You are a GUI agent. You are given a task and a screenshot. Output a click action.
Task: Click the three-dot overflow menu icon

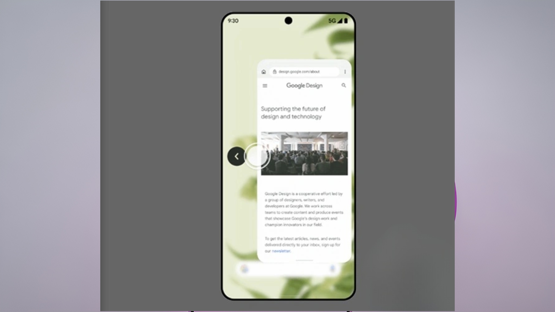point(345,71)
